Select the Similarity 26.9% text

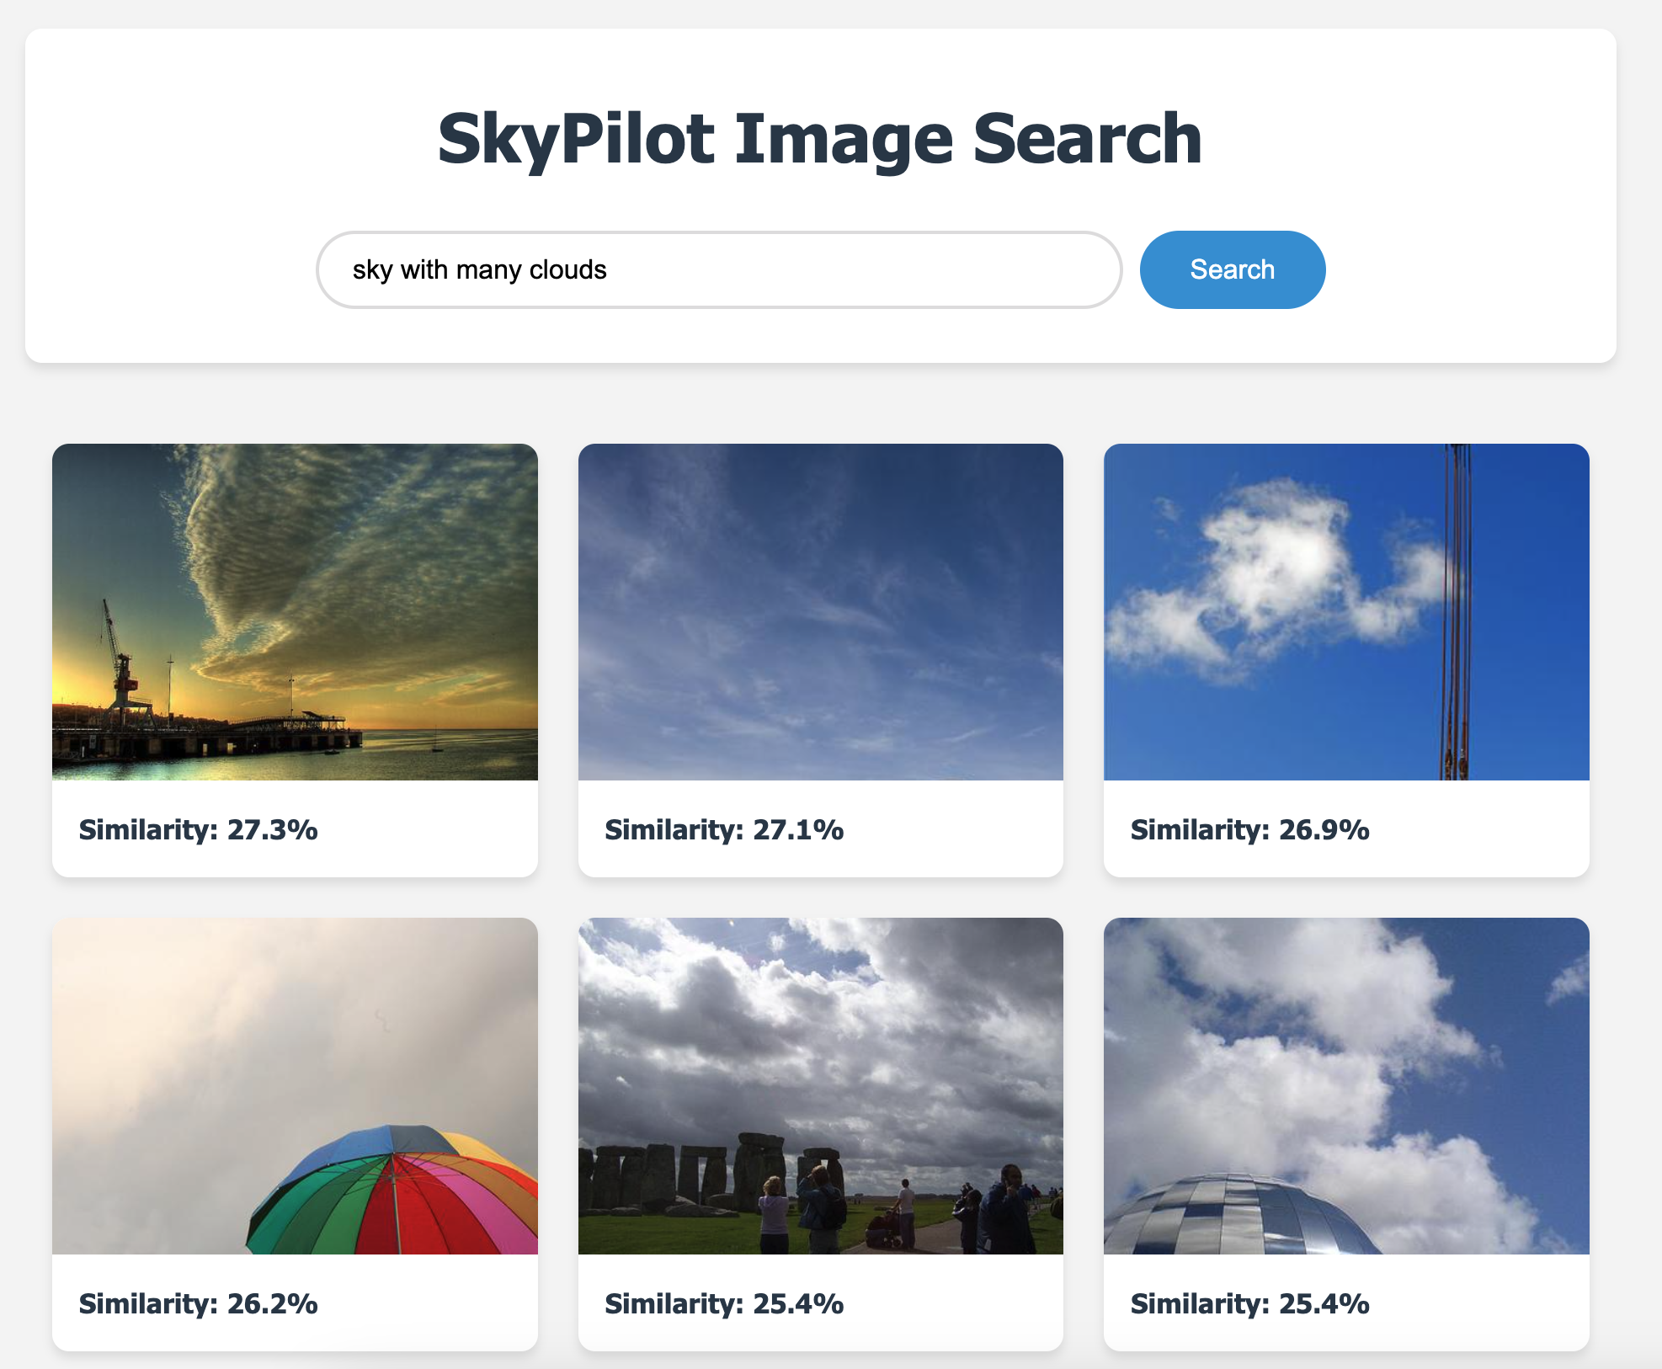pos(1250,830)
